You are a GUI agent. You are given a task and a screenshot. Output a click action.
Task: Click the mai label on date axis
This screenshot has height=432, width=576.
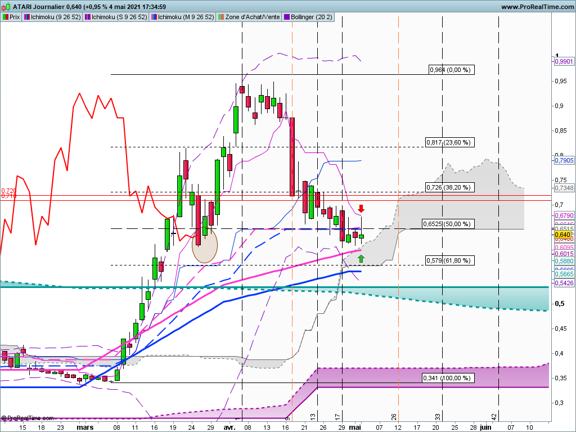tap(354, 427)
